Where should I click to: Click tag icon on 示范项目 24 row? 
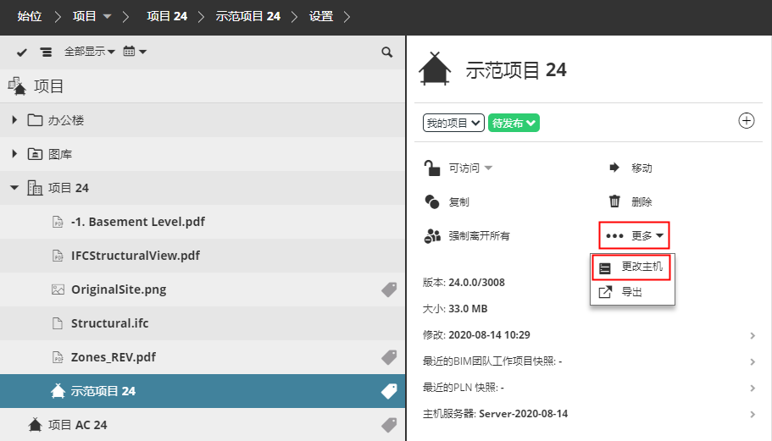pyautogui.click(x=389, y=391)
